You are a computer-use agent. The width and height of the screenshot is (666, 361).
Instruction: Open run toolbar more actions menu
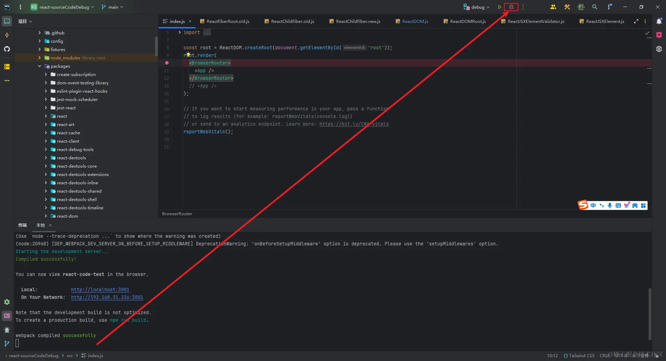523,7
